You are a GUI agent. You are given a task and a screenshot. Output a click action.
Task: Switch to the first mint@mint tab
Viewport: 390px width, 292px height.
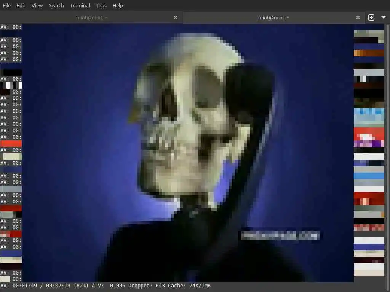click(x=92, y=17)
